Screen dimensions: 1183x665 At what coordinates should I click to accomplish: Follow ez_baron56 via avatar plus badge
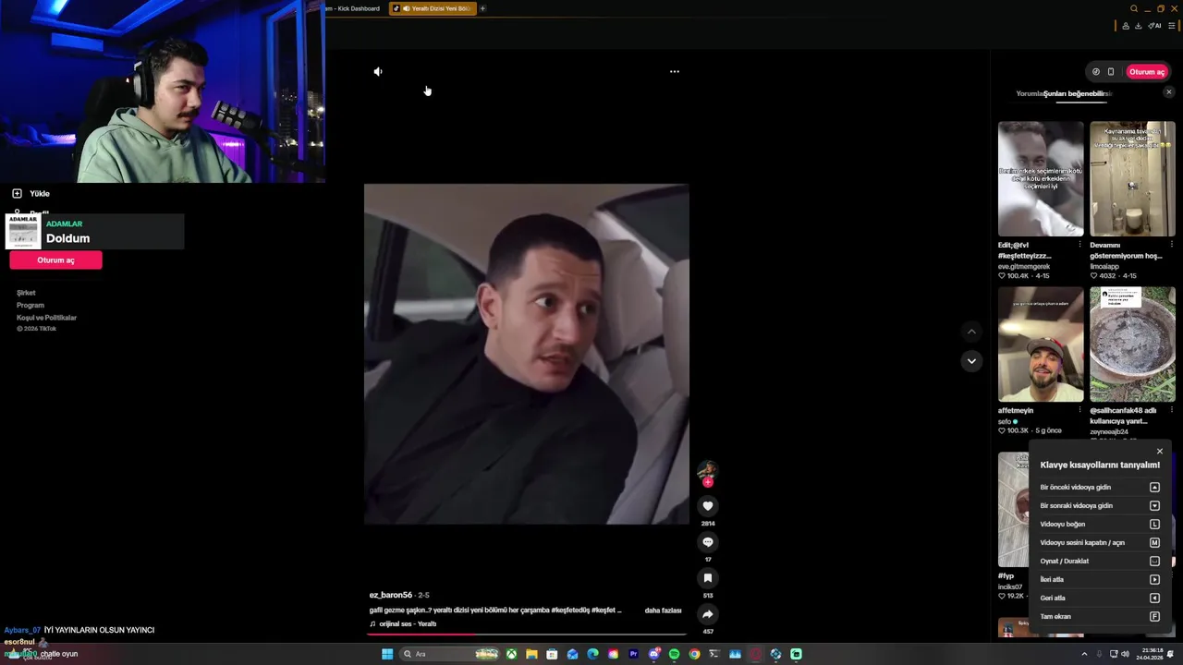(x=708, y=482)
